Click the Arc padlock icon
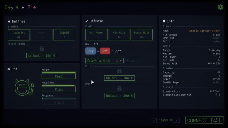The width and height of the screenshot is (228, 128). pyautogui.click(x=119, y=89)
